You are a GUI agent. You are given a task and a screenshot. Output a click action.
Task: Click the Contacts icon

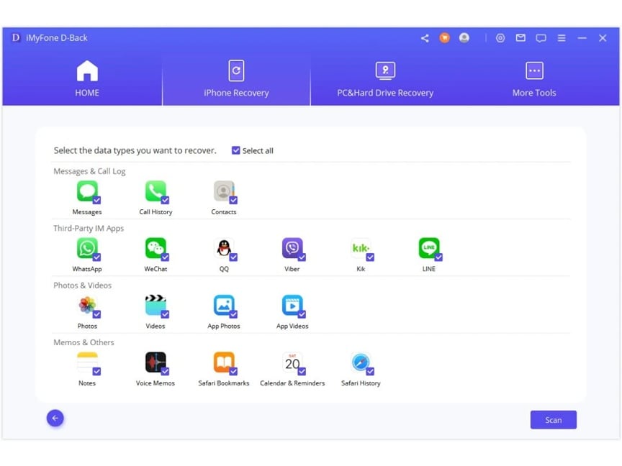(224, 191)
